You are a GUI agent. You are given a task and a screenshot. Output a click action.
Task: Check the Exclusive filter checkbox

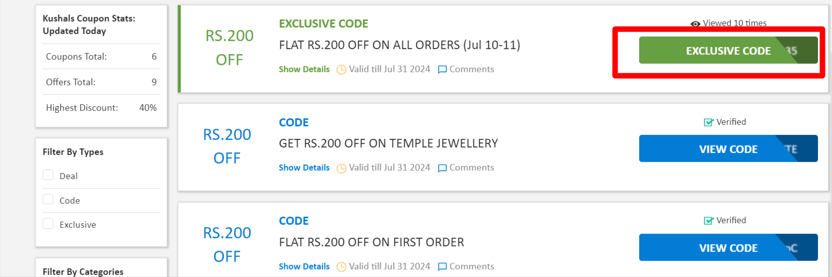48,224
